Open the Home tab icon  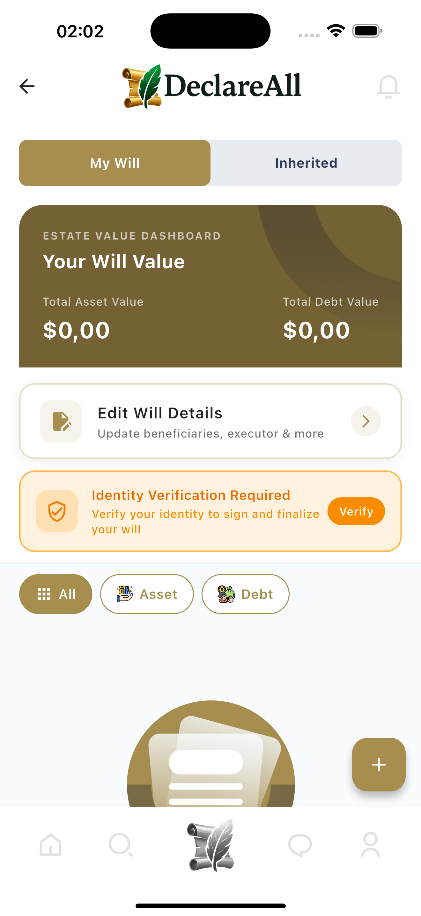[50, 844]
